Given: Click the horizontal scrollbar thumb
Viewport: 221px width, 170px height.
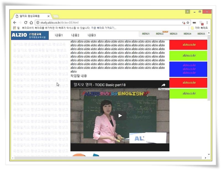Looking at the screenshot, I should [x=108, y=158].
